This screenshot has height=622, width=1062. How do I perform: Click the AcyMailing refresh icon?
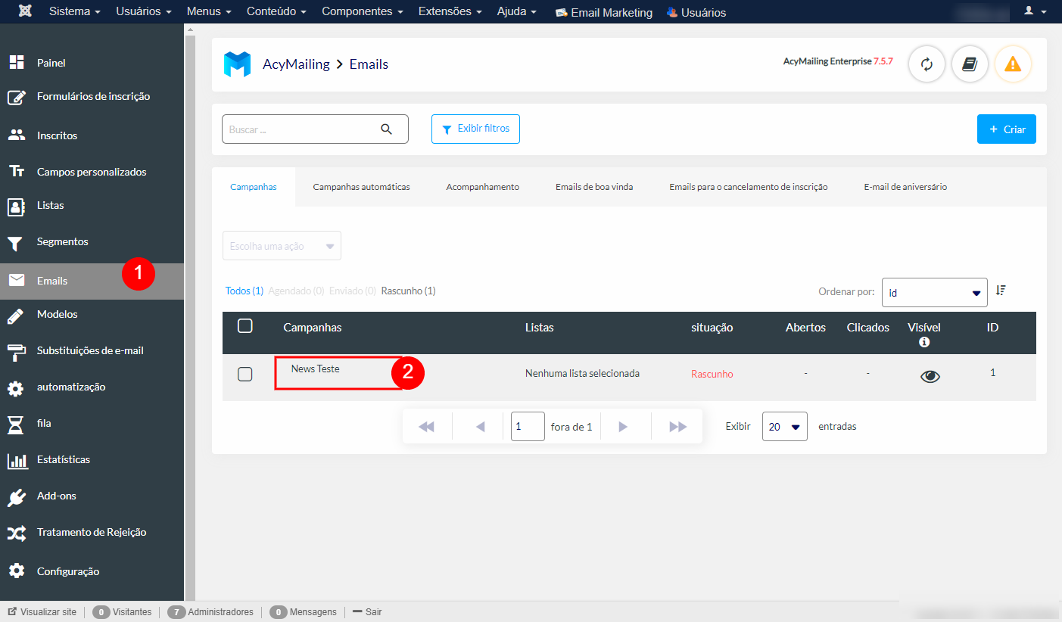pos(927,64)
